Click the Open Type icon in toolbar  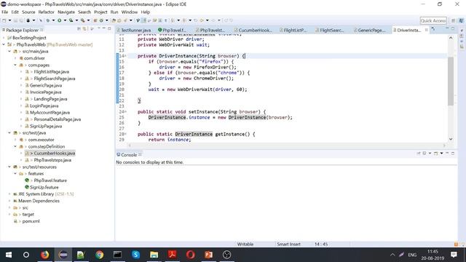click(x=114, y=20)
